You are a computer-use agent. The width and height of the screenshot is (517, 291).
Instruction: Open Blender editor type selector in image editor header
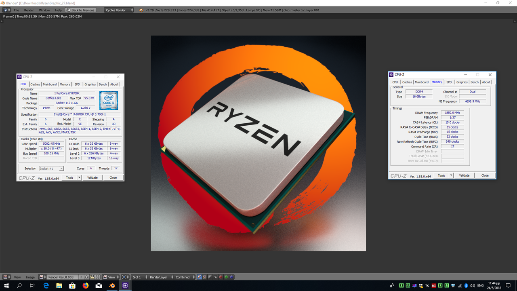coord(6,277)
